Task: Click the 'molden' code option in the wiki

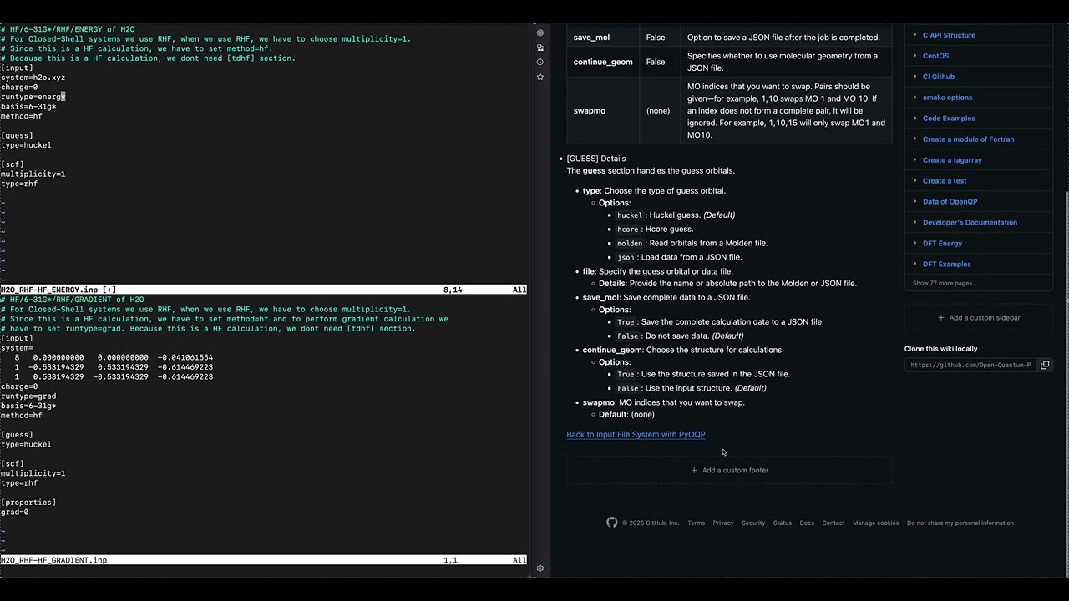Action: [x=630, y=244]
